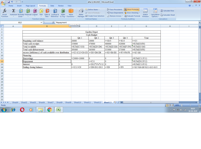Image resolution: width=201 pixels, height=149 pixels.
Task: Open the Logical functions library
Action: tap(35, 13)
